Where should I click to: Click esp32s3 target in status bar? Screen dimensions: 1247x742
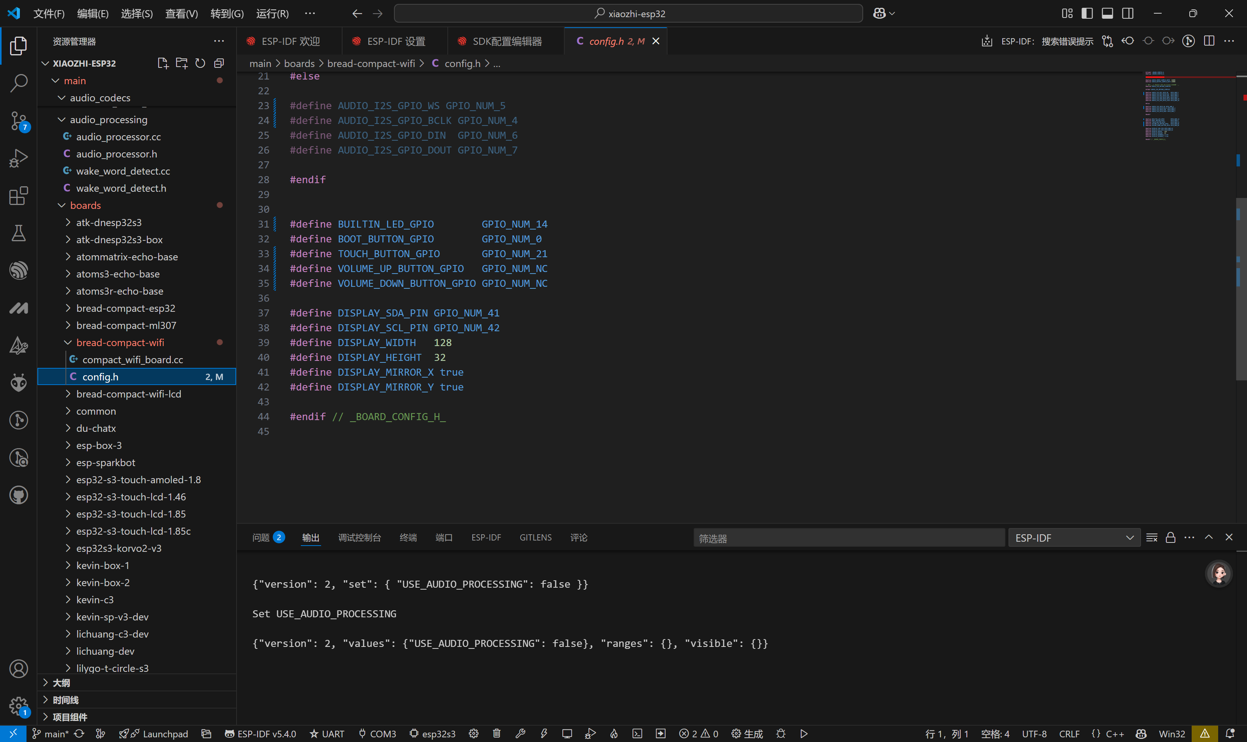click(x=433, y=733)
